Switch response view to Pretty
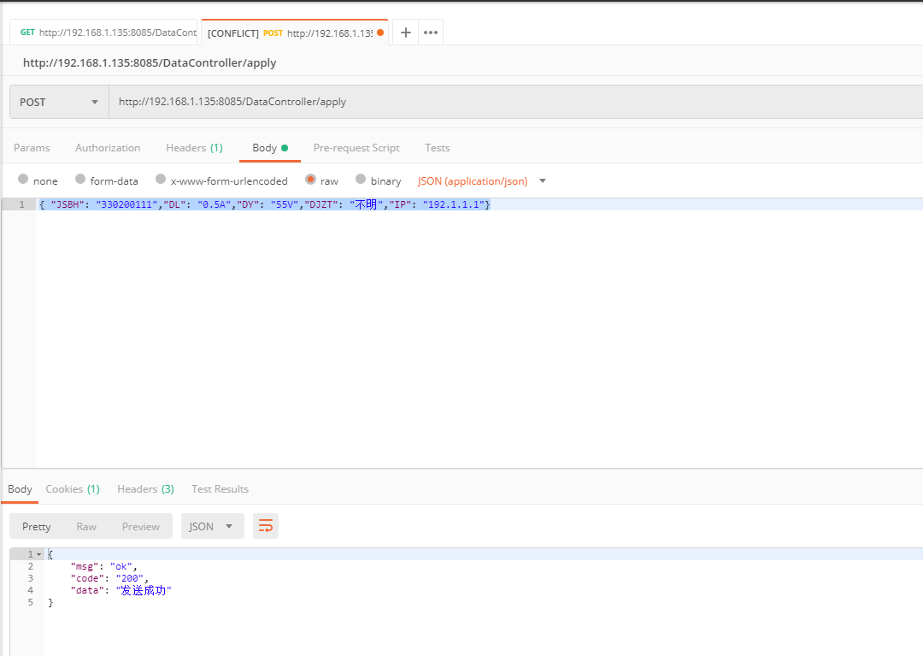 click(x=37, y=527)
